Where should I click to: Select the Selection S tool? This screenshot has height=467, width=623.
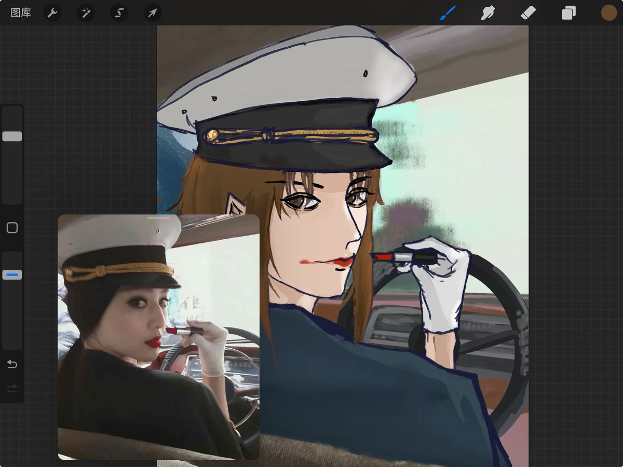coord(119,13)
